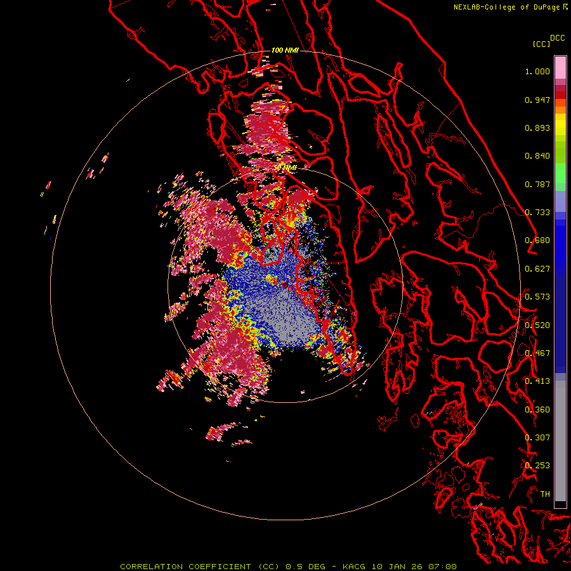Pick the light pink swatch atop the color bar
The image size is (571, 571).
coord(560,67)
